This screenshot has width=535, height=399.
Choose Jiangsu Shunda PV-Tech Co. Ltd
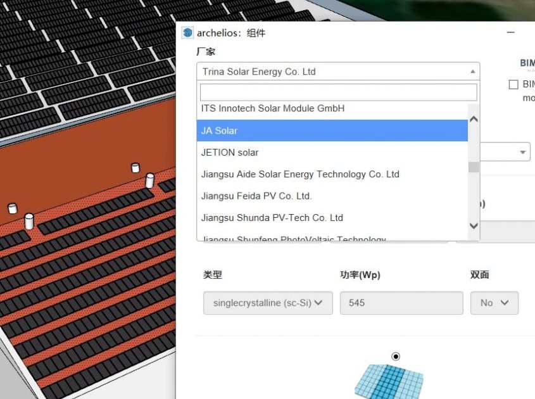(x=332, y=218)
